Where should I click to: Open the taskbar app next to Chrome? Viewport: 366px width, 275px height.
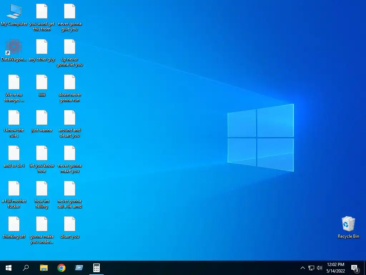79,268
